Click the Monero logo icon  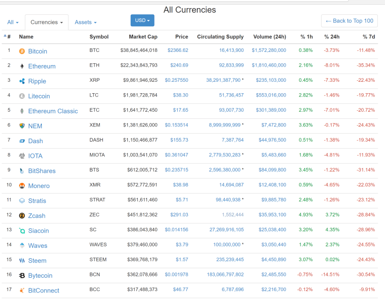click(x=22, y=186)
